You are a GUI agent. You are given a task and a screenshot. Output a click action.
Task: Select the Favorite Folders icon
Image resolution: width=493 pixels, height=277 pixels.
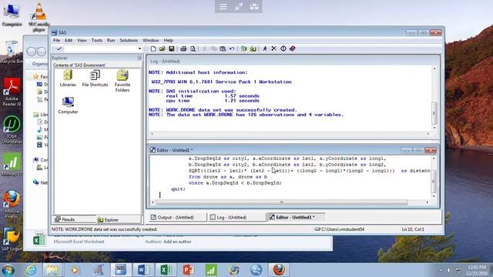(x=122, y=81)
